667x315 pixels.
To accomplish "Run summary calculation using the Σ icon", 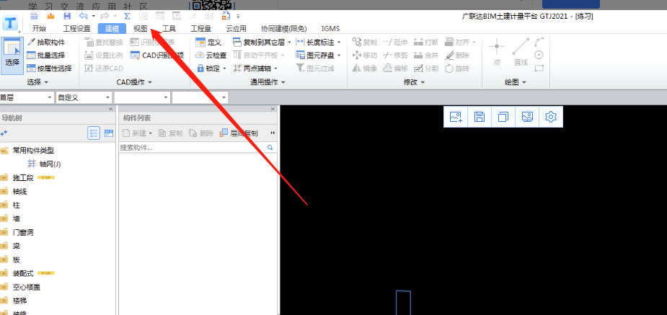I will coord(127,16).
